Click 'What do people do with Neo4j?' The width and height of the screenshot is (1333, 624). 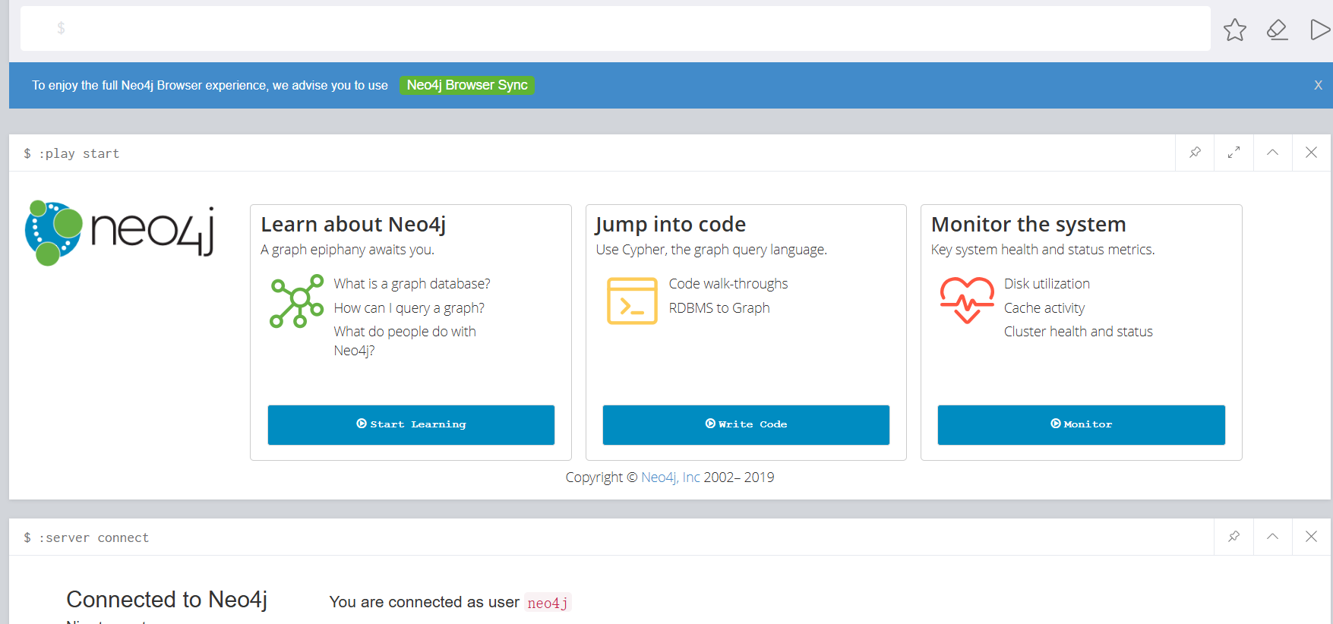pos(405,341)
